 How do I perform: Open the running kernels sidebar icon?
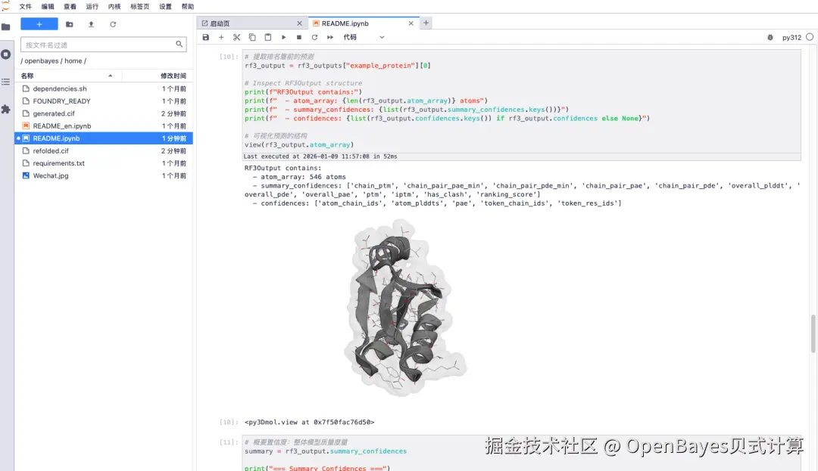click(6, 54)
